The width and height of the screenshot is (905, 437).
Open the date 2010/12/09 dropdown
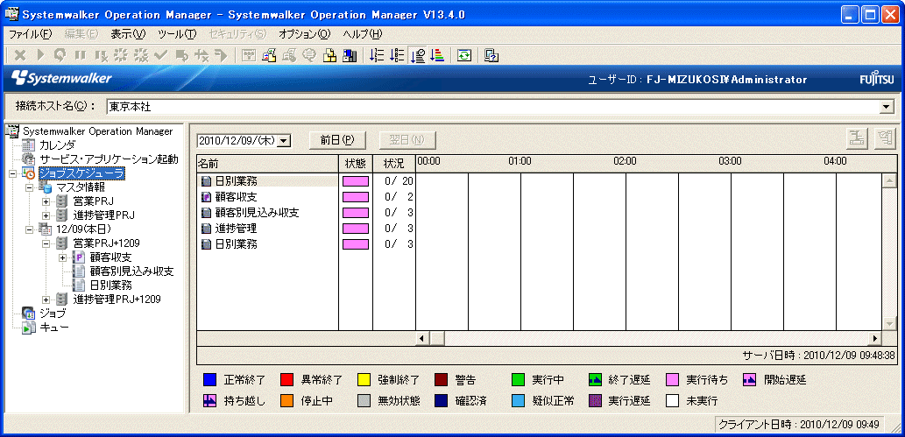tap(284, 140)
